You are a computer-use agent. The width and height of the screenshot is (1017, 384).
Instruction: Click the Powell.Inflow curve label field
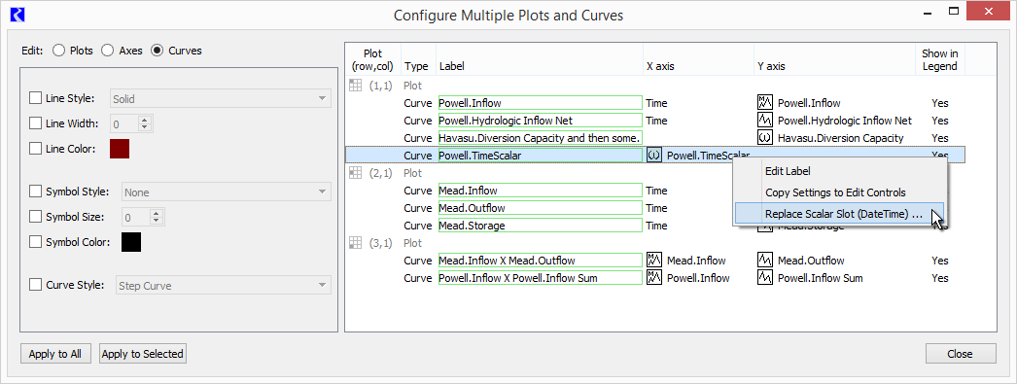point(540,102)
